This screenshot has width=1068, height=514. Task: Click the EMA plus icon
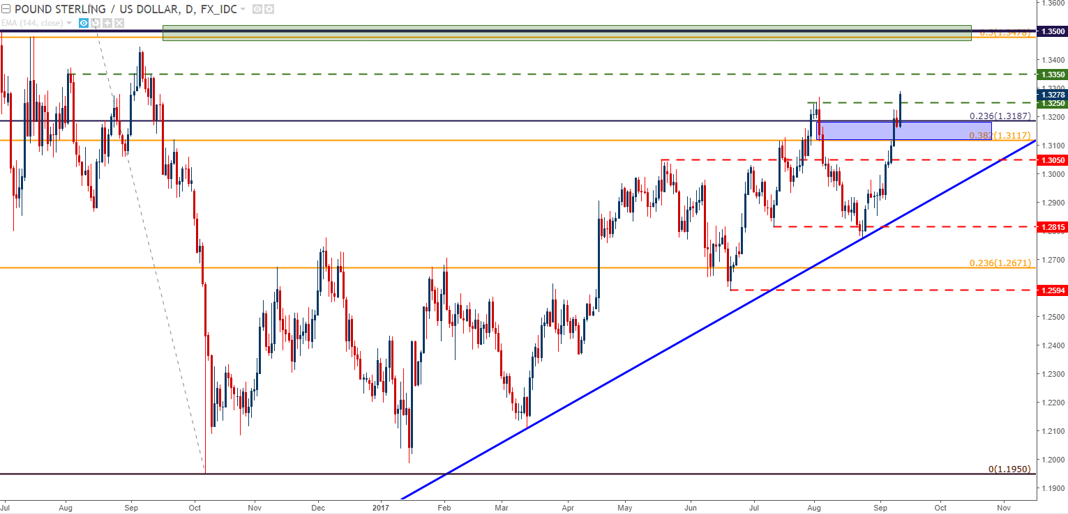pos(107,23)
